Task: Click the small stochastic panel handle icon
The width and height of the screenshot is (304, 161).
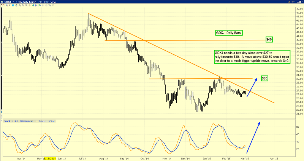Action: tap(2, 121)
